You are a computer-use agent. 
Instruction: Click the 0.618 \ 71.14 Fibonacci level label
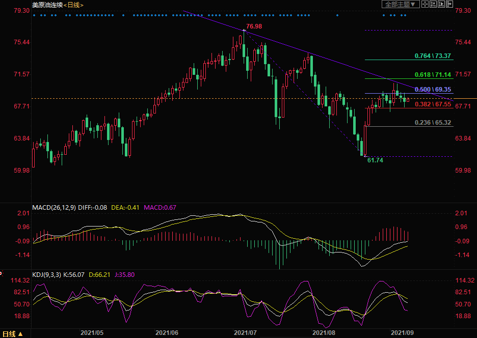coord(433,75)
